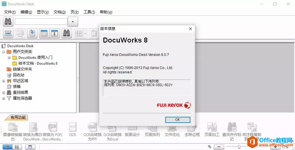295x150 pixels.
Task: Select the 回收站 tree item
Action: pyautogui.click(x=18, y=75)
